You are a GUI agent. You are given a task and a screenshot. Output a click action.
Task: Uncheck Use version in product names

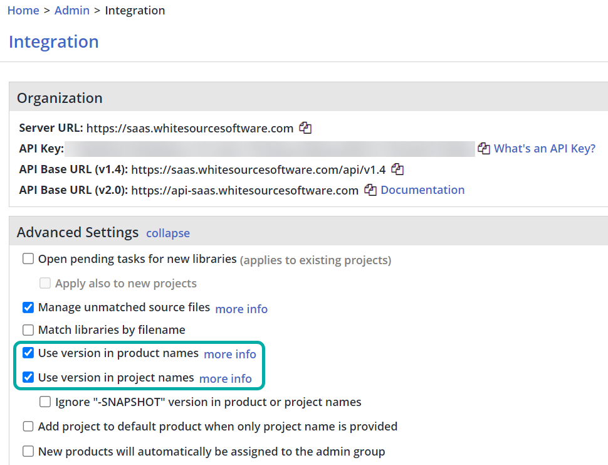(x=28, y=353)
